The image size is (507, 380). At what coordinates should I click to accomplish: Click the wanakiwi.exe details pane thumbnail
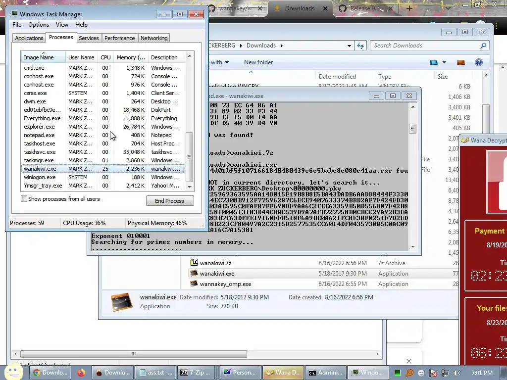pyautogui.click(x=122, y=301)
